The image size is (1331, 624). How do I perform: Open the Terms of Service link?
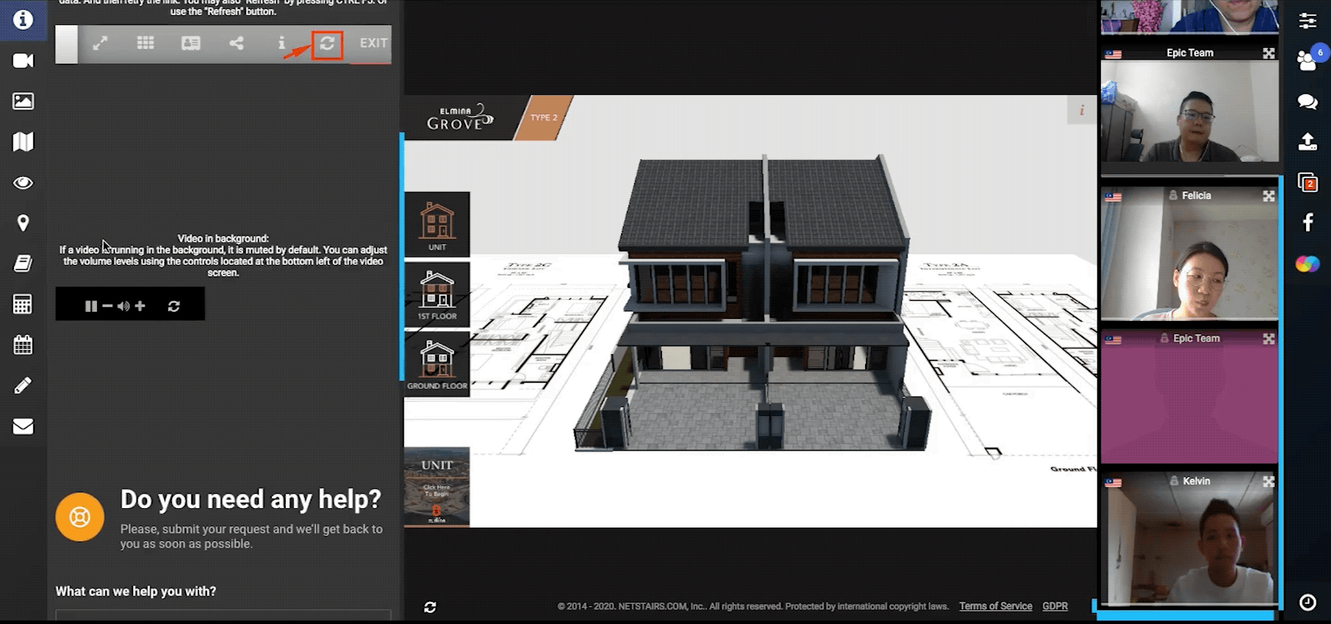coord(995,606)
